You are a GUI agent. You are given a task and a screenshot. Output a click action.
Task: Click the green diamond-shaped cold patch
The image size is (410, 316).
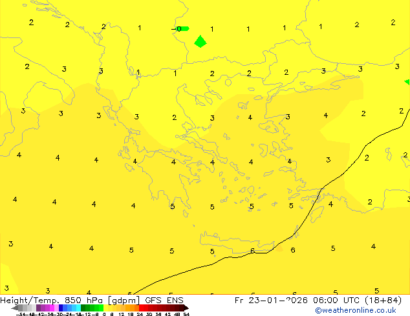click(200, 42)
